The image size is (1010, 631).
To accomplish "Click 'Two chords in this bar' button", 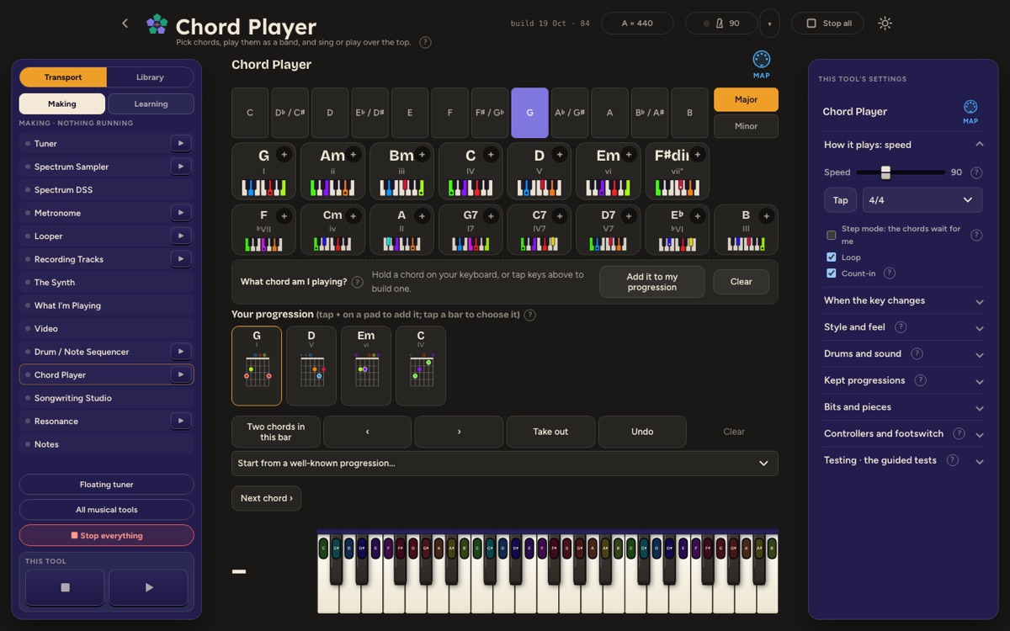I will coord(276,432).
